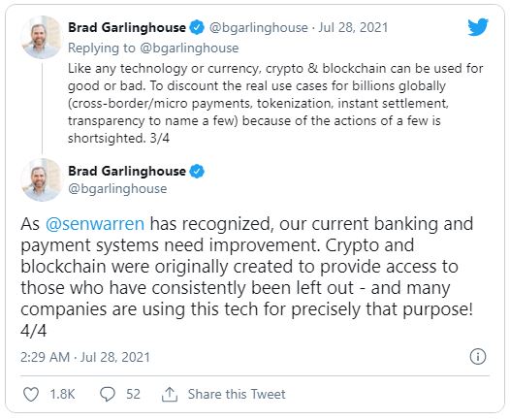Screen dimensions: 510x420
Task: Open the 2:29 AM · Jul 28, 2021 timestamp
Action: 85,357
